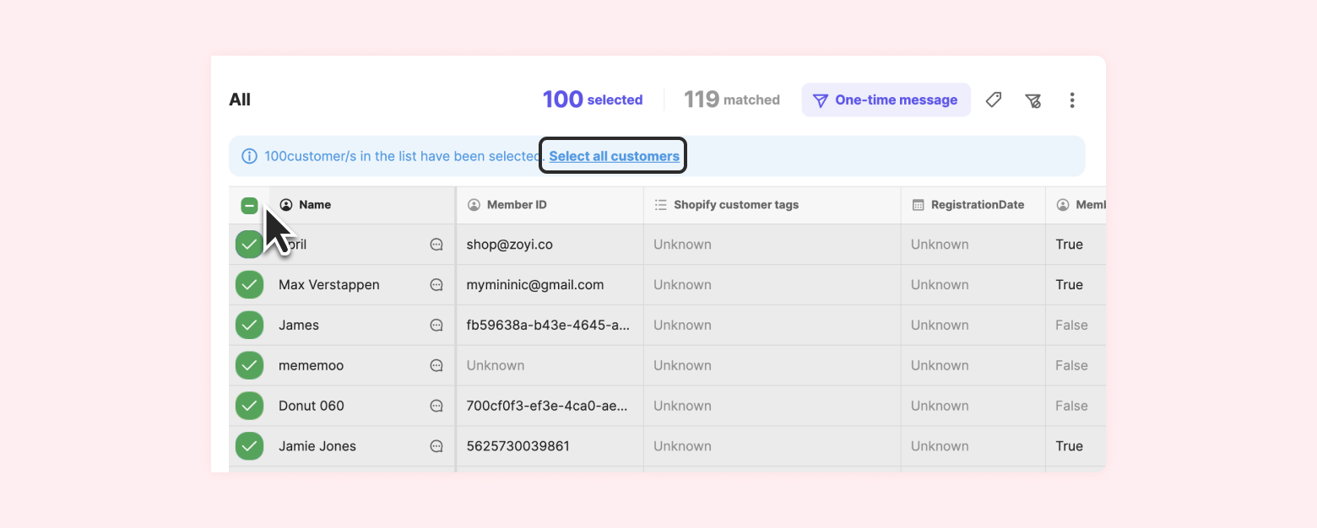Click the tag icon in the header
This screenshot has width=1317, height=528.
click(994, 100)
